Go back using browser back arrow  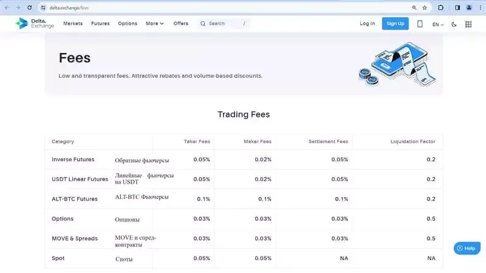[7, 8]
